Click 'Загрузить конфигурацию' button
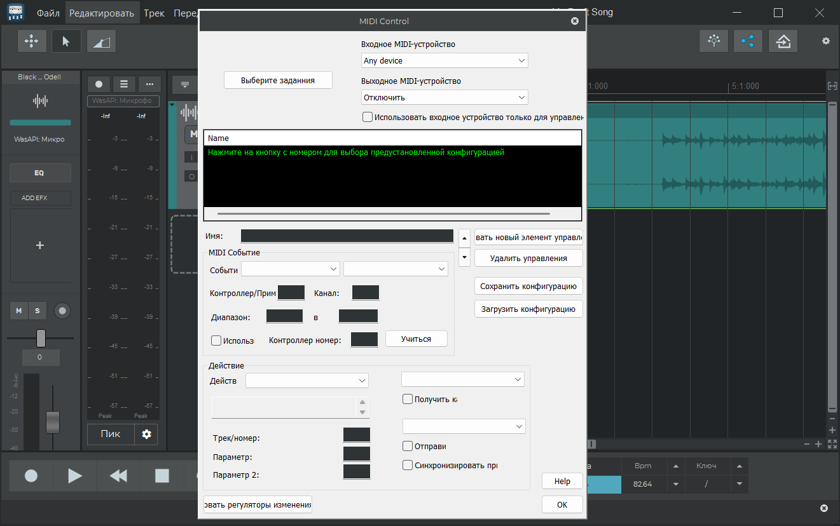840x526 pixels. (528, 309)
